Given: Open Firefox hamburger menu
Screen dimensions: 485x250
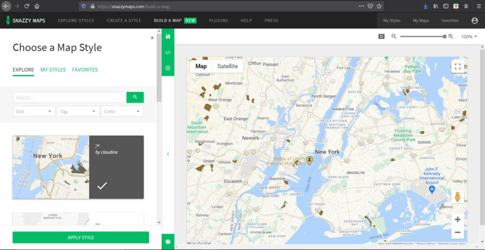Looking at the screenshot, I should (479, 6).
